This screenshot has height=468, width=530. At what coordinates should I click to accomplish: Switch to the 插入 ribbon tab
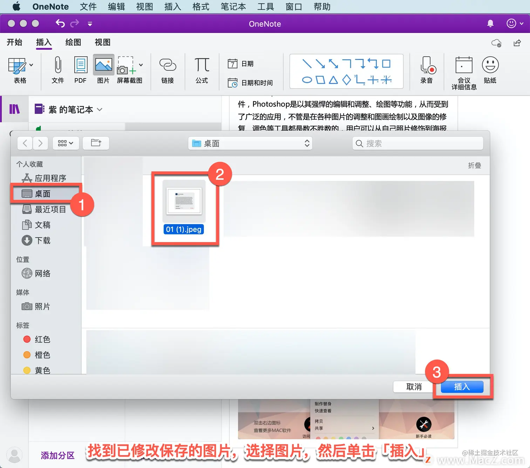tap(44, 42)
